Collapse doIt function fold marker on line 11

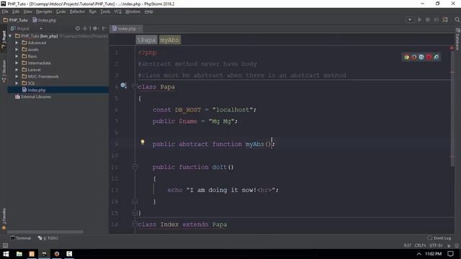(135, 167)
